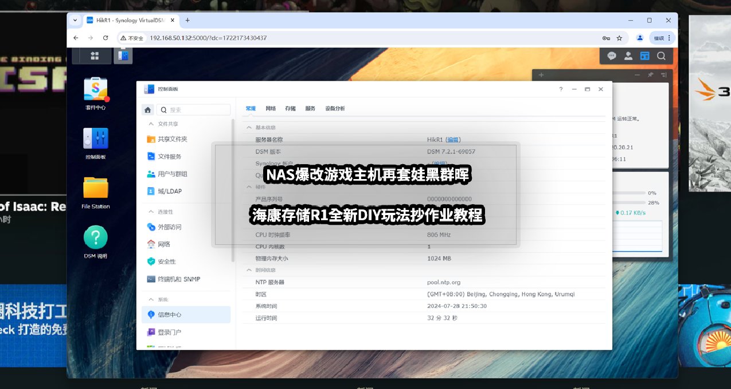Viewport: 731px width, 389px height.
Task: Add widget with plus icon
Action: click(x=541, y=75)
